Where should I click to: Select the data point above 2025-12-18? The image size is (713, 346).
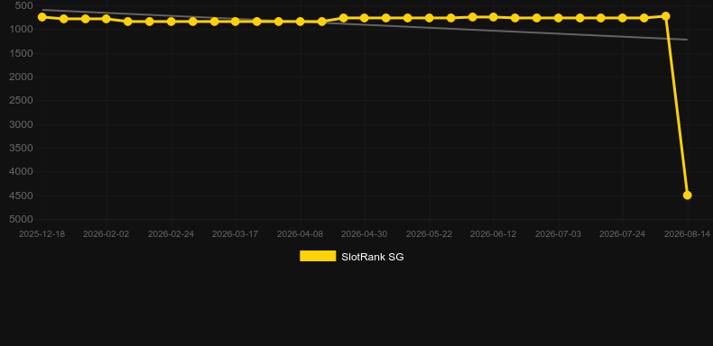42,17
